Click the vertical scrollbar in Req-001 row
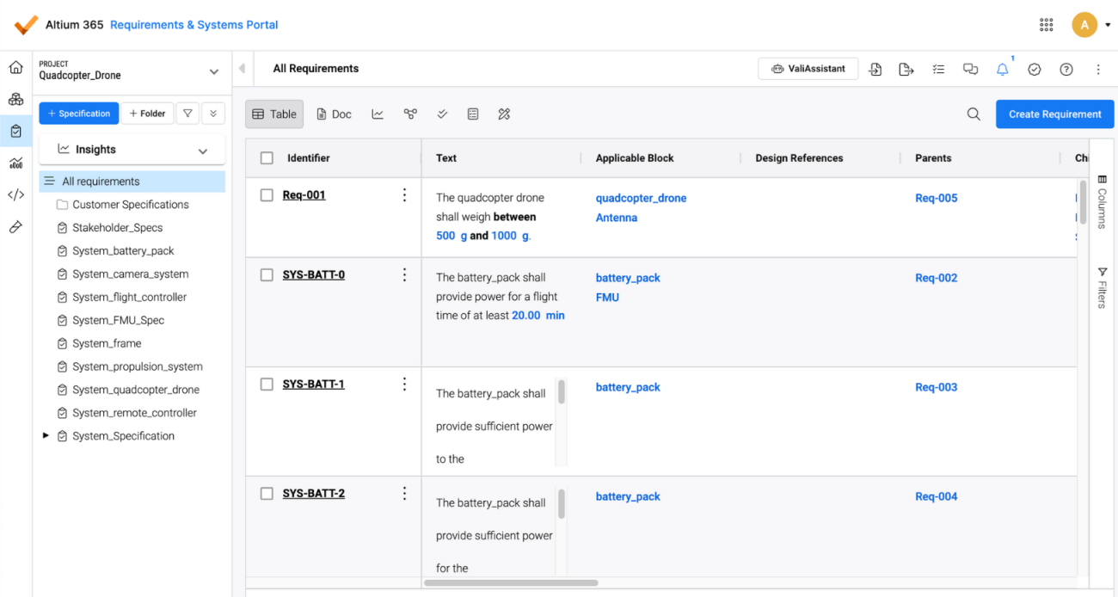Image resolution: width=1118 pixels, height=597 pixels. (1083, 202)
